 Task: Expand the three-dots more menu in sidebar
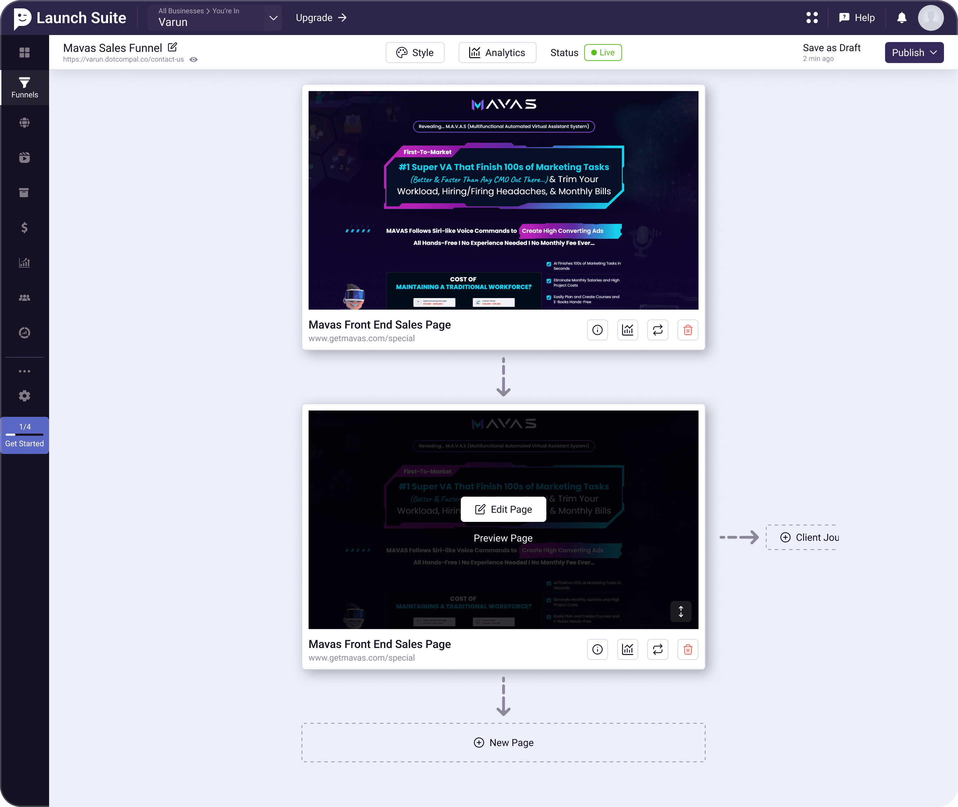tap(25, 371)
